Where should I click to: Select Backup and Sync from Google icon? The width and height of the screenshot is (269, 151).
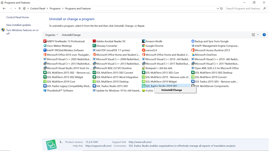tap(193, 41)
